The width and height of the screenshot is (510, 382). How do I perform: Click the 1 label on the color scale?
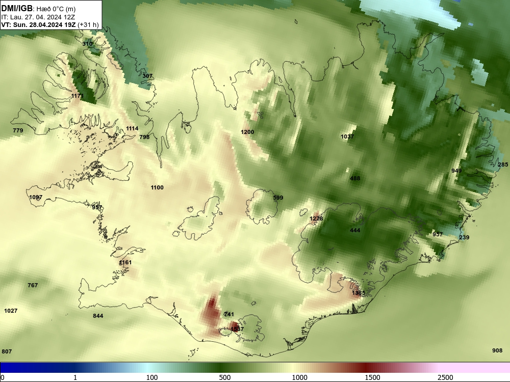point(75,377)
